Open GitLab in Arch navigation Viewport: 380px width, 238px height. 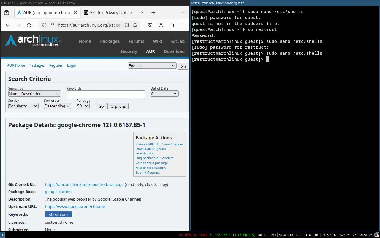(178, 41)
